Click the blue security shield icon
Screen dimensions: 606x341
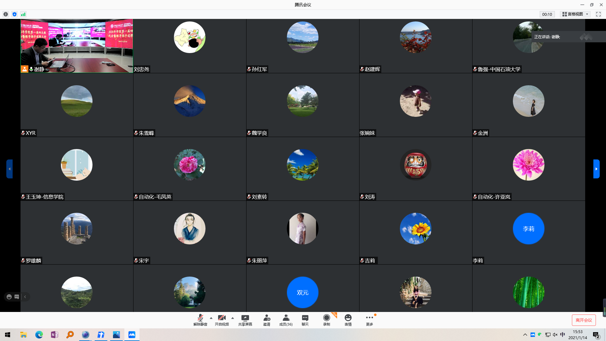[15, 14]
